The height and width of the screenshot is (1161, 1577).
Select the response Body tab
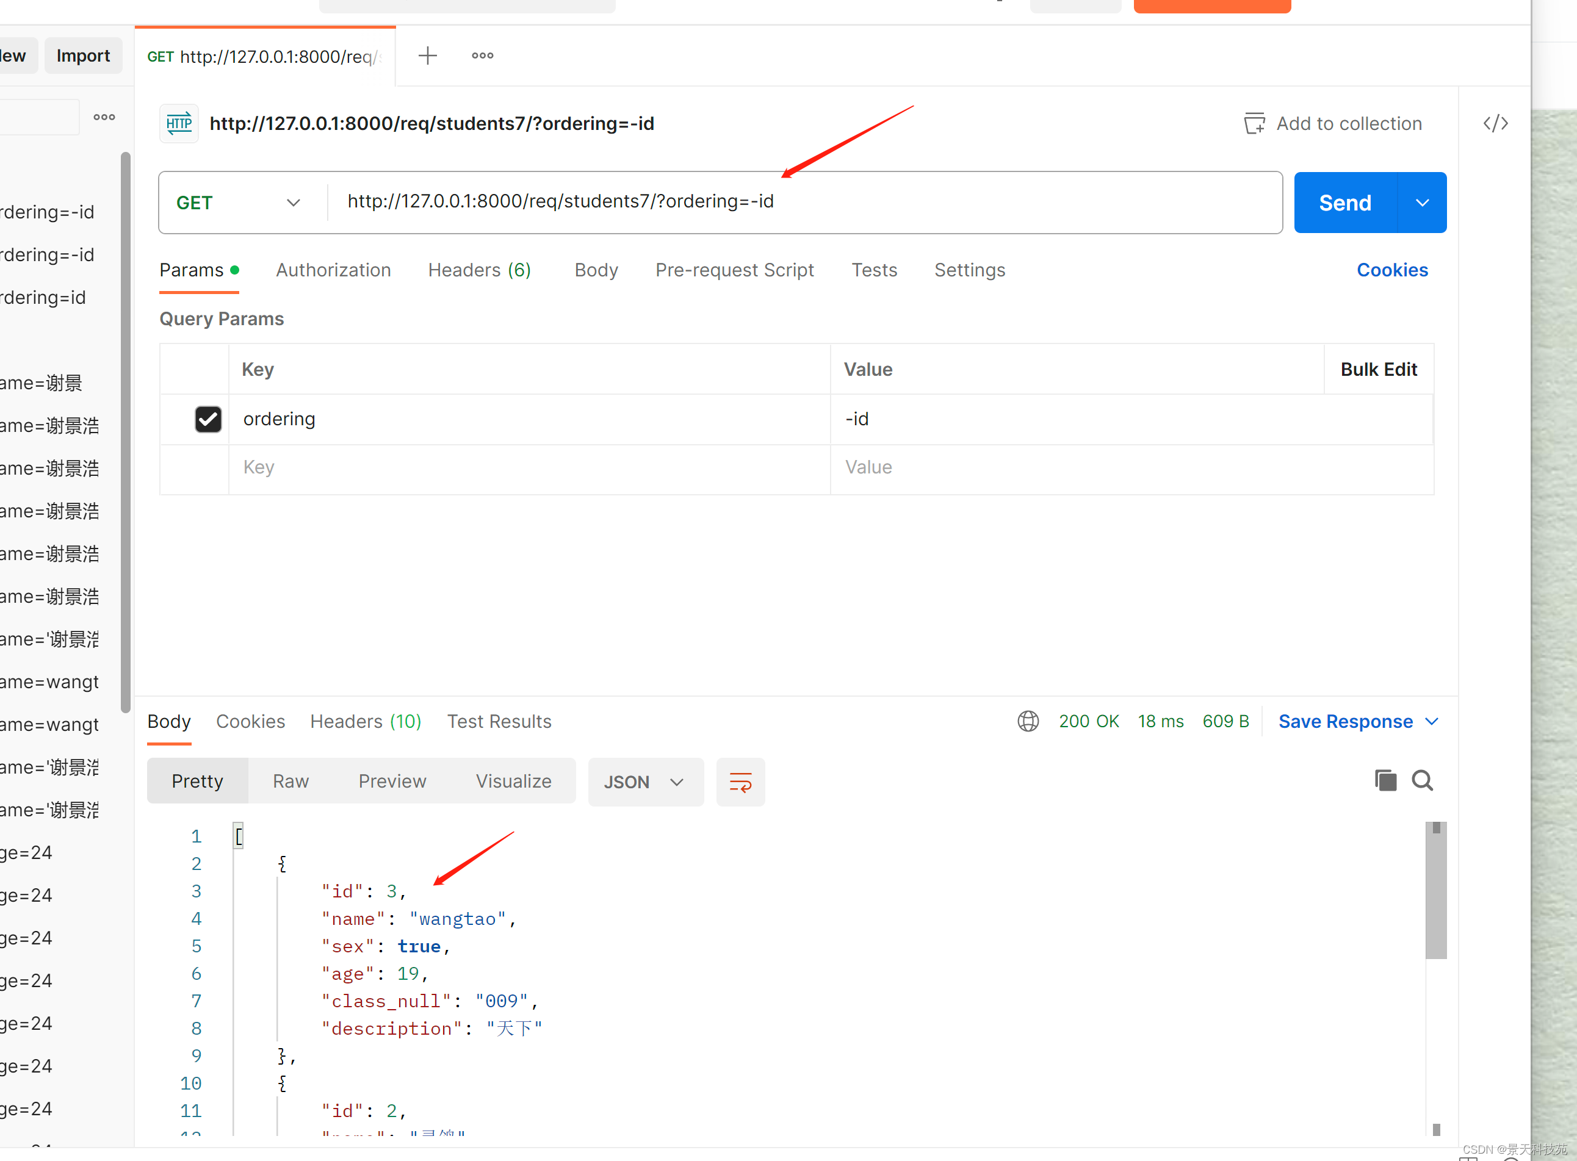[x=168, y=722]
